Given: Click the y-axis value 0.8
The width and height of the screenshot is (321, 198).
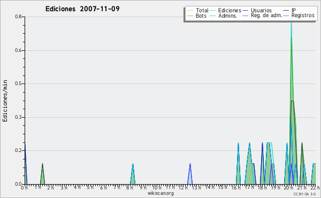Looking at the screenshot, I should pos(18,17).
